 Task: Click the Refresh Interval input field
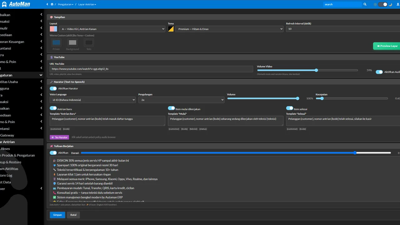point(343,29)
